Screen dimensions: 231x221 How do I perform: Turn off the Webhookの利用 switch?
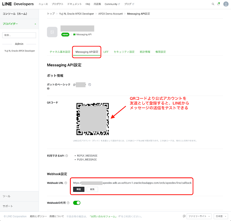click(x=77, y=203)
